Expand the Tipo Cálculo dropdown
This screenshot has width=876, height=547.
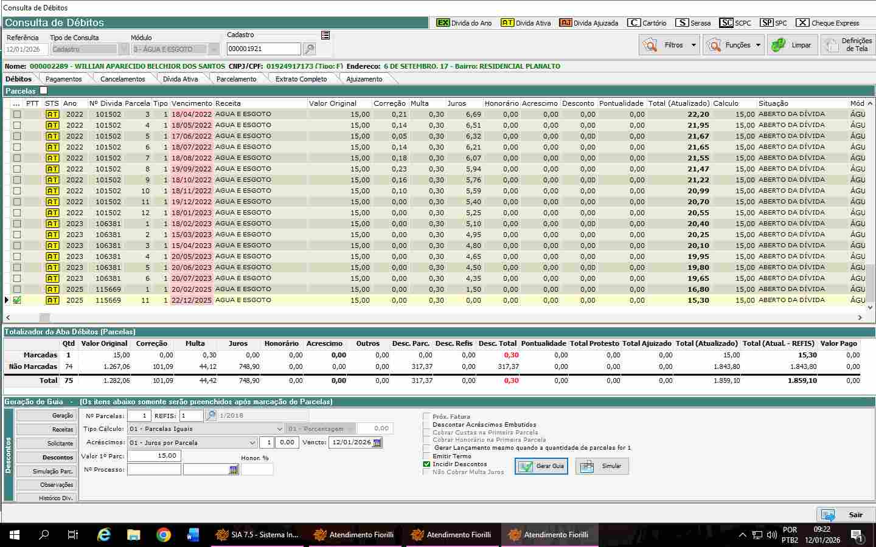click(x=279, y=429)
